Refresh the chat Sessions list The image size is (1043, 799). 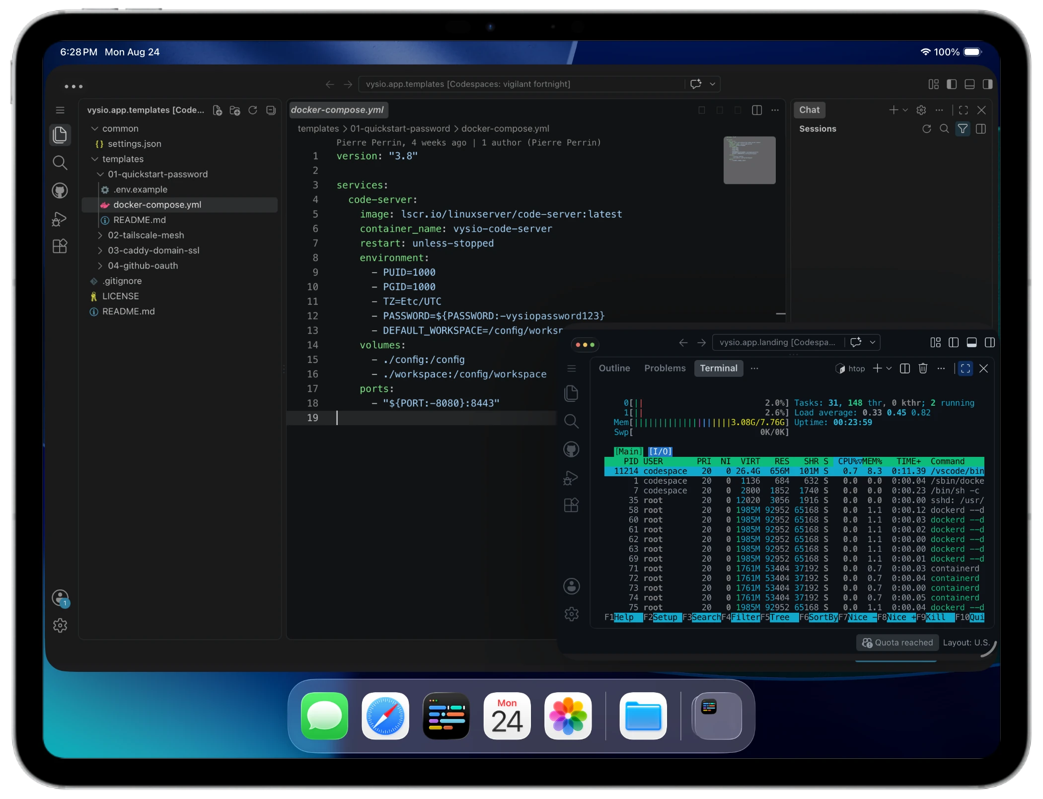[x=927, y=129]
